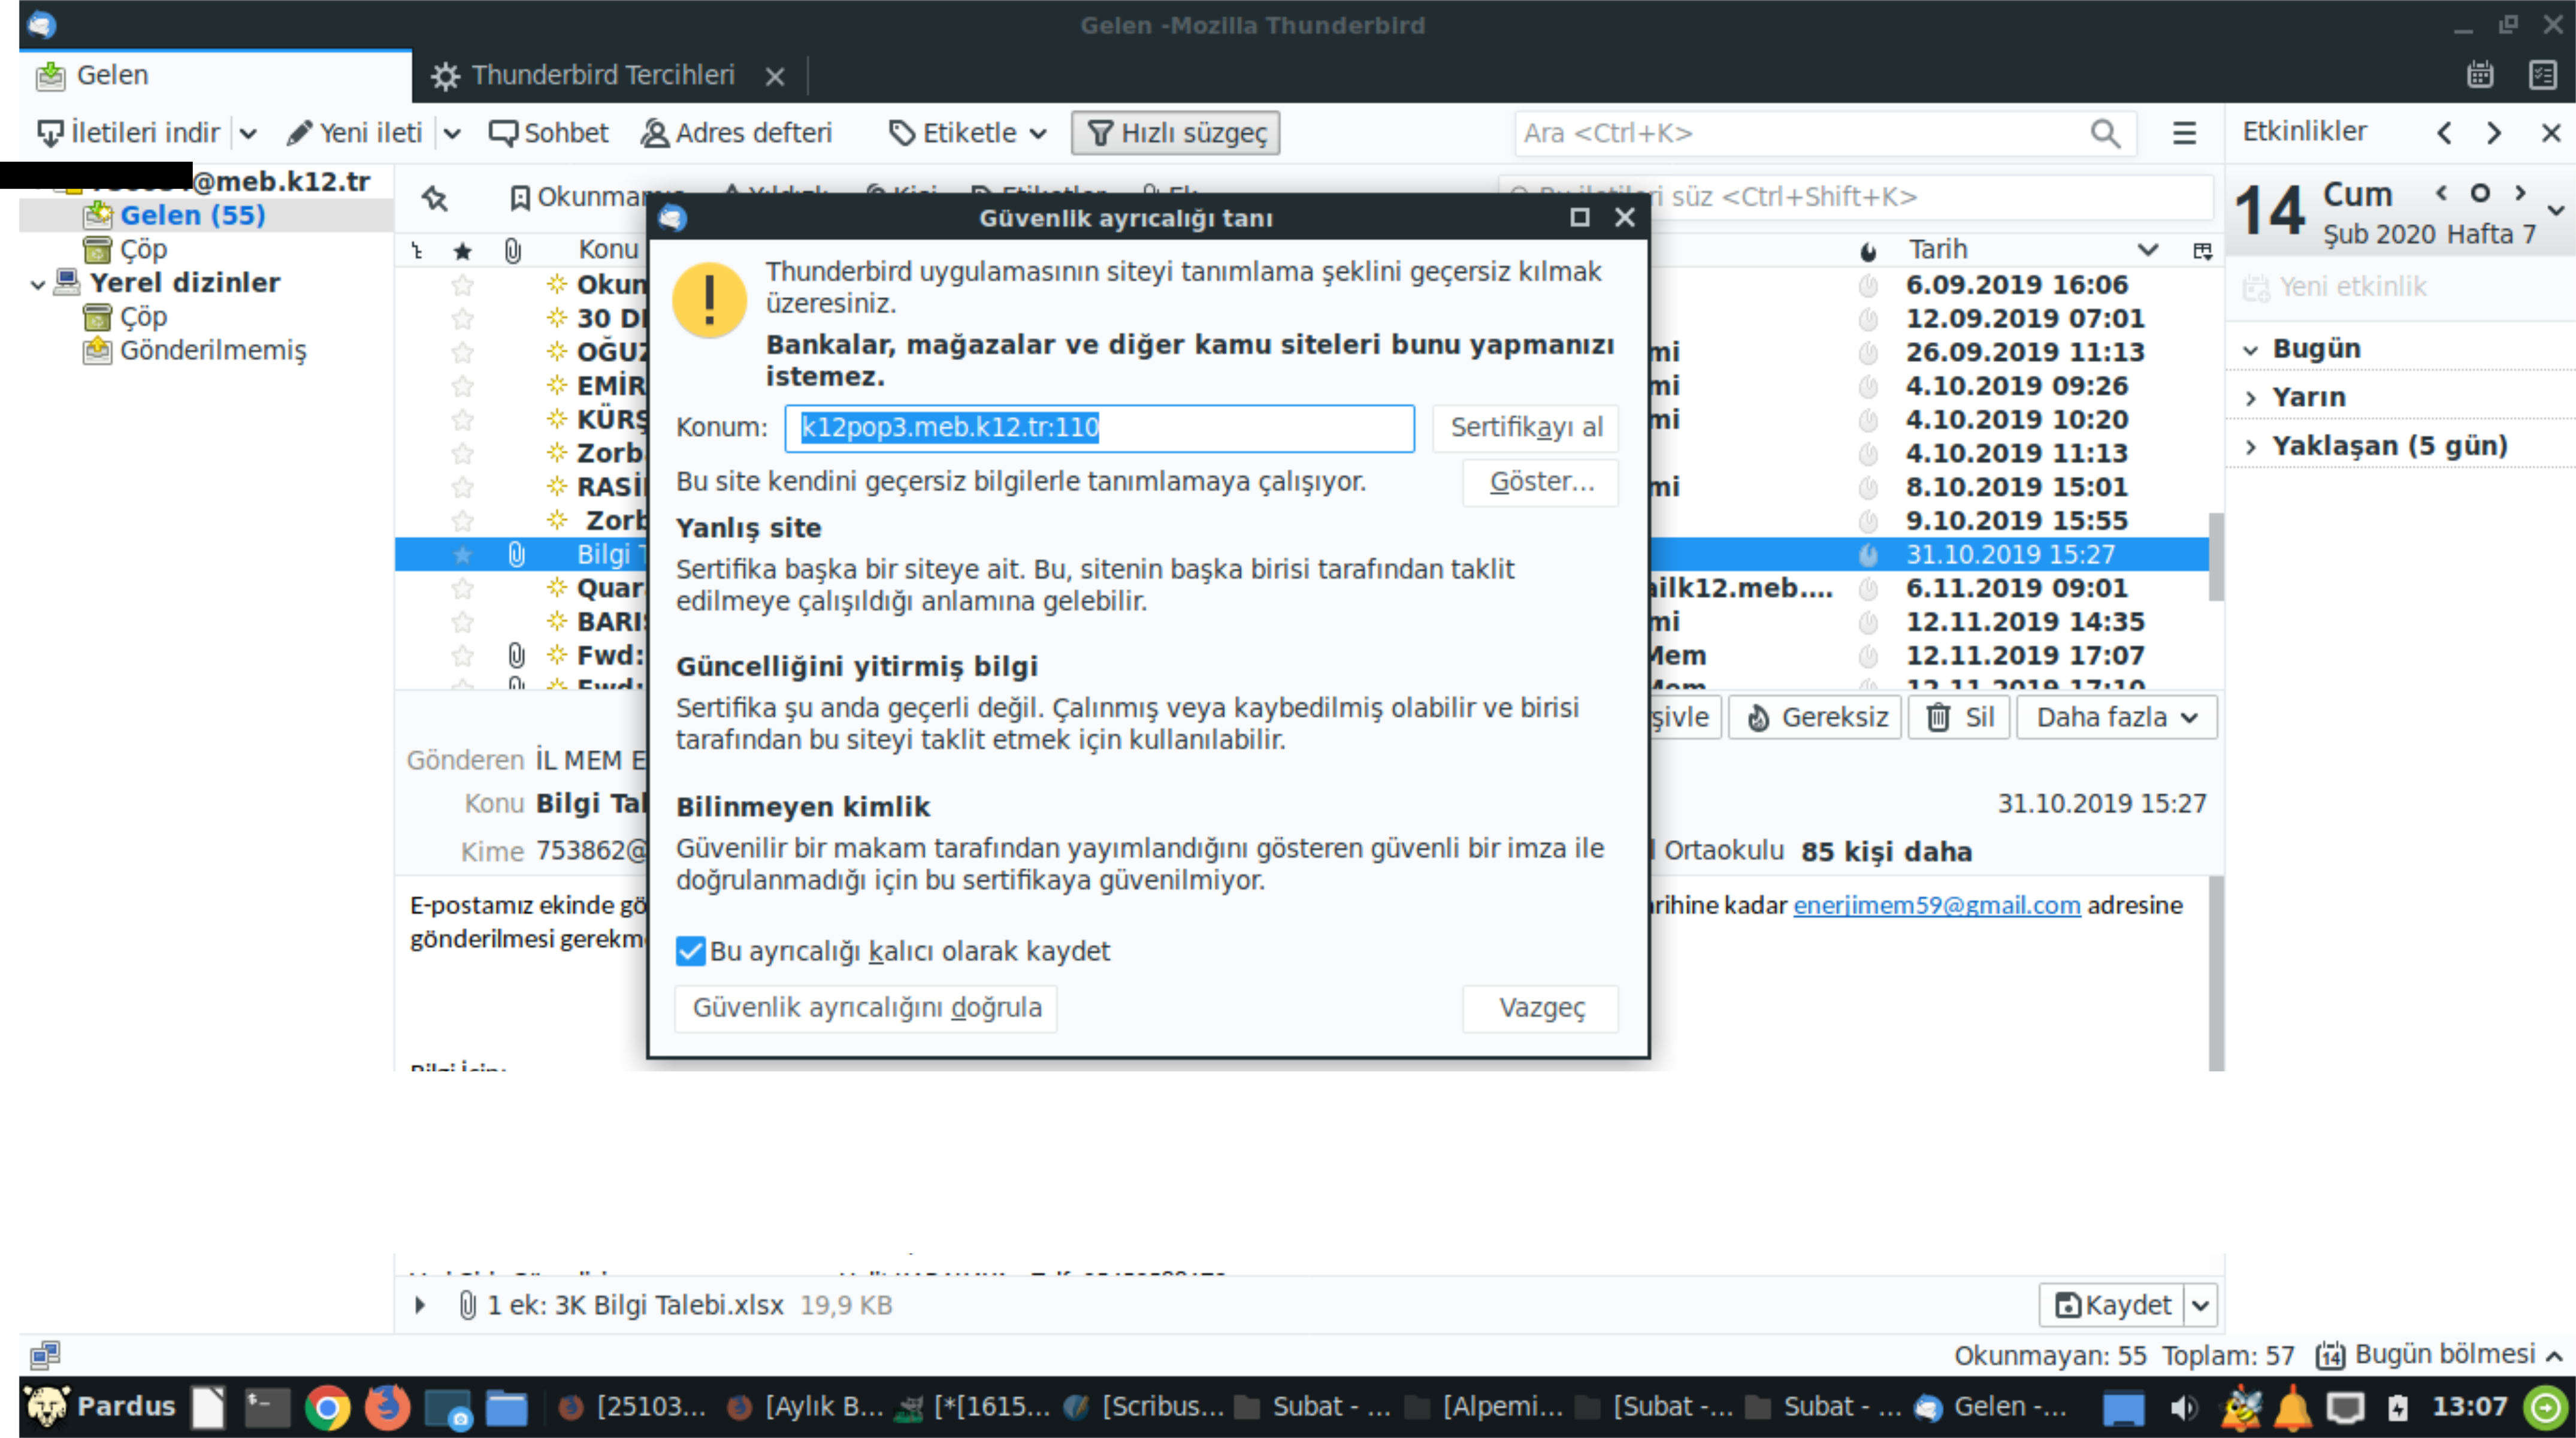Open the hamburger application menu
Screen dimensions: 2576x1438
(2184, 133)
